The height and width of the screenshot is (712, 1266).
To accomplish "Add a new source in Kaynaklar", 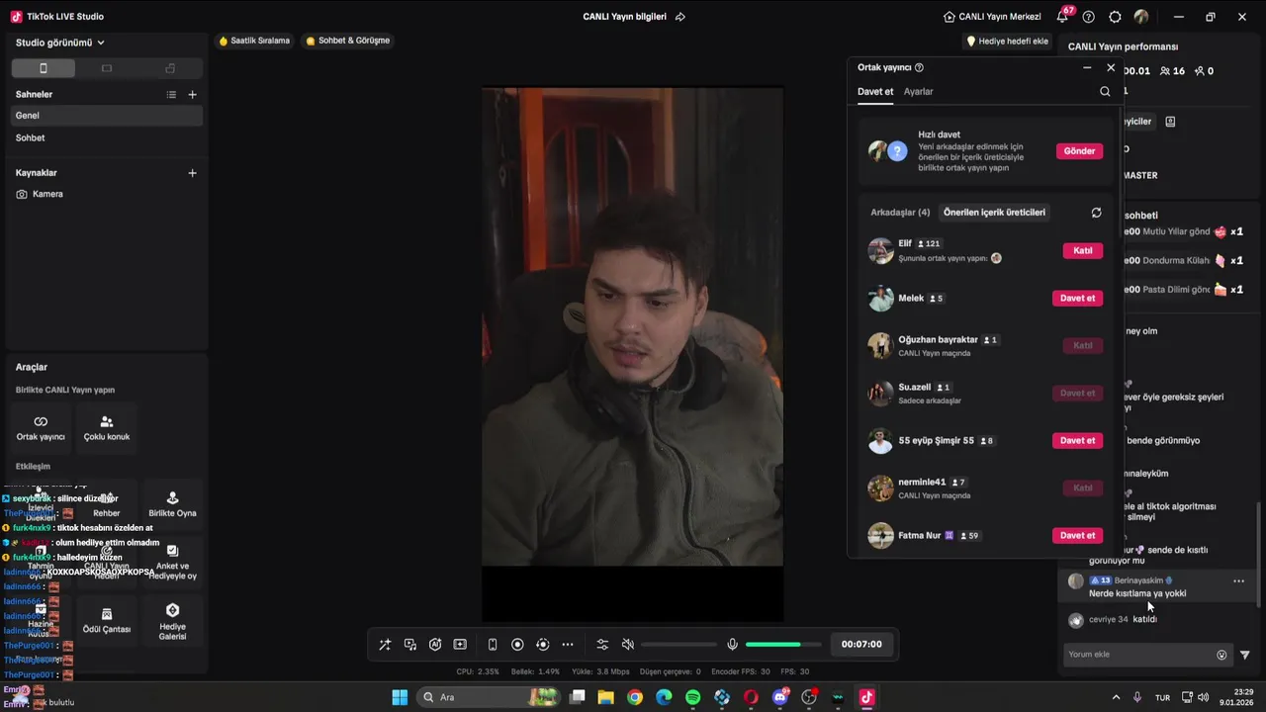I will [192, 173].
